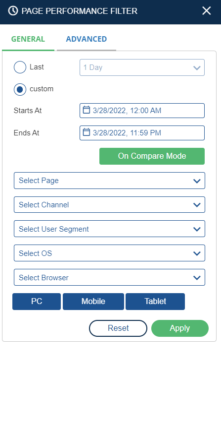Image resolution: width=221 pixels, height=435 pixels.
Task: Toggle the Tablet device filter
Action: pos(155,301)
